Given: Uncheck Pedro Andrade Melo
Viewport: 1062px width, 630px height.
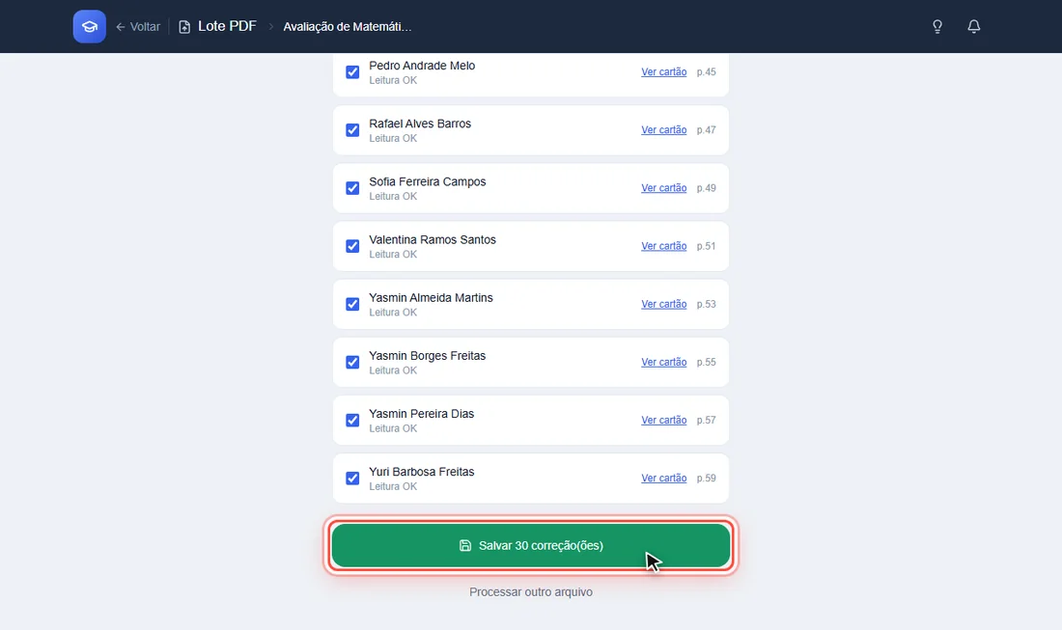Looking at the screenshot, I should pos(352,72).
